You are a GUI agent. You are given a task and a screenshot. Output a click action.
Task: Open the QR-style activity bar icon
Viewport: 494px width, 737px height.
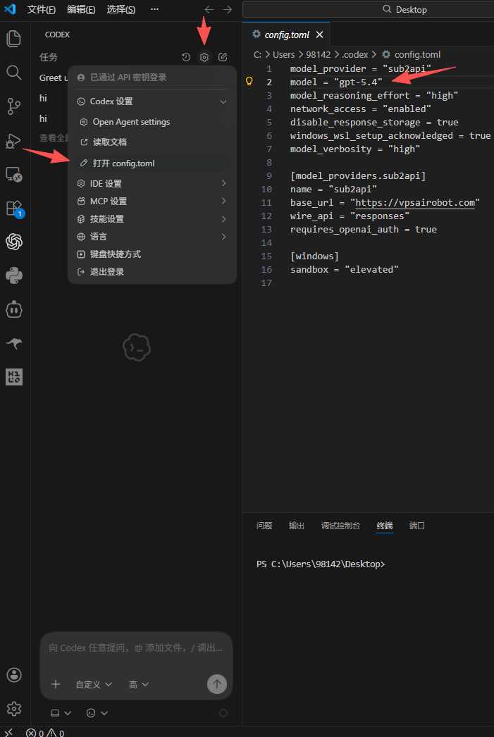(x=14, y=378)
